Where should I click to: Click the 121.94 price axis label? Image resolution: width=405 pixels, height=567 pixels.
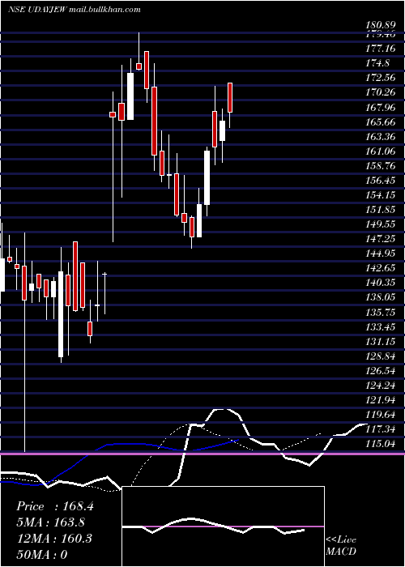click(x=380, y=400)
